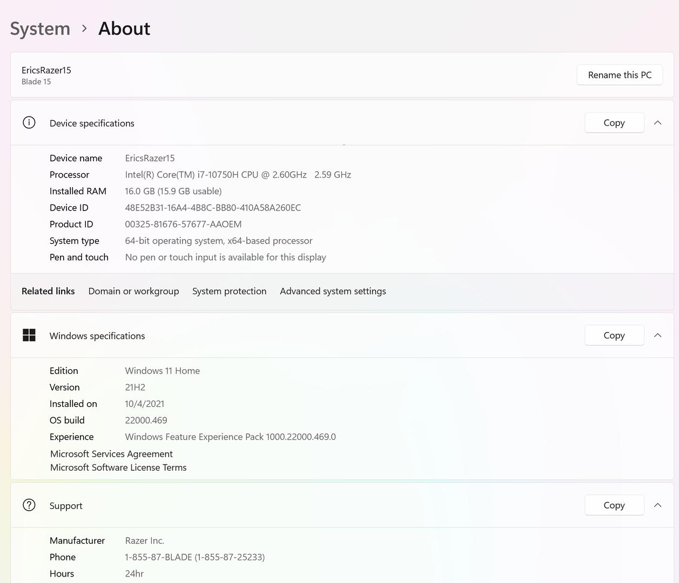Click the Experience label
The height and width of the screenshot is (583, 679).
71,437
